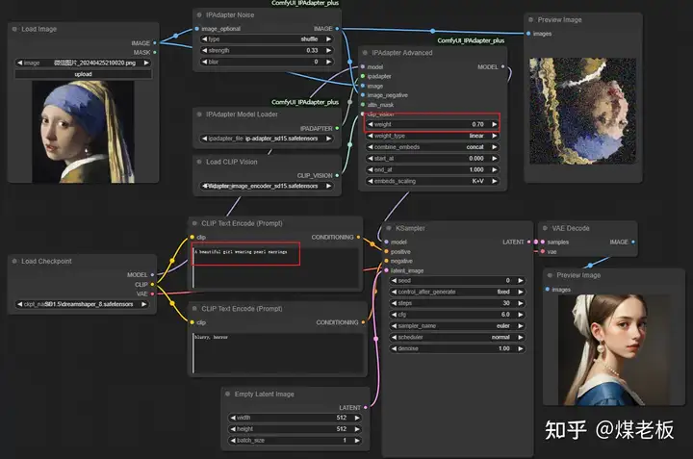Collapse the IPAdapter Advanced node title dot

(x=365, y=53)
